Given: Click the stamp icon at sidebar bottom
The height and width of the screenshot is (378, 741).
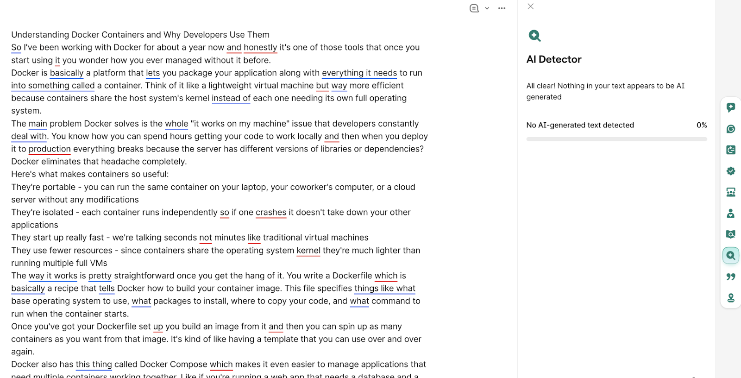Looking at the screenshot, I should tap(731, 298).
